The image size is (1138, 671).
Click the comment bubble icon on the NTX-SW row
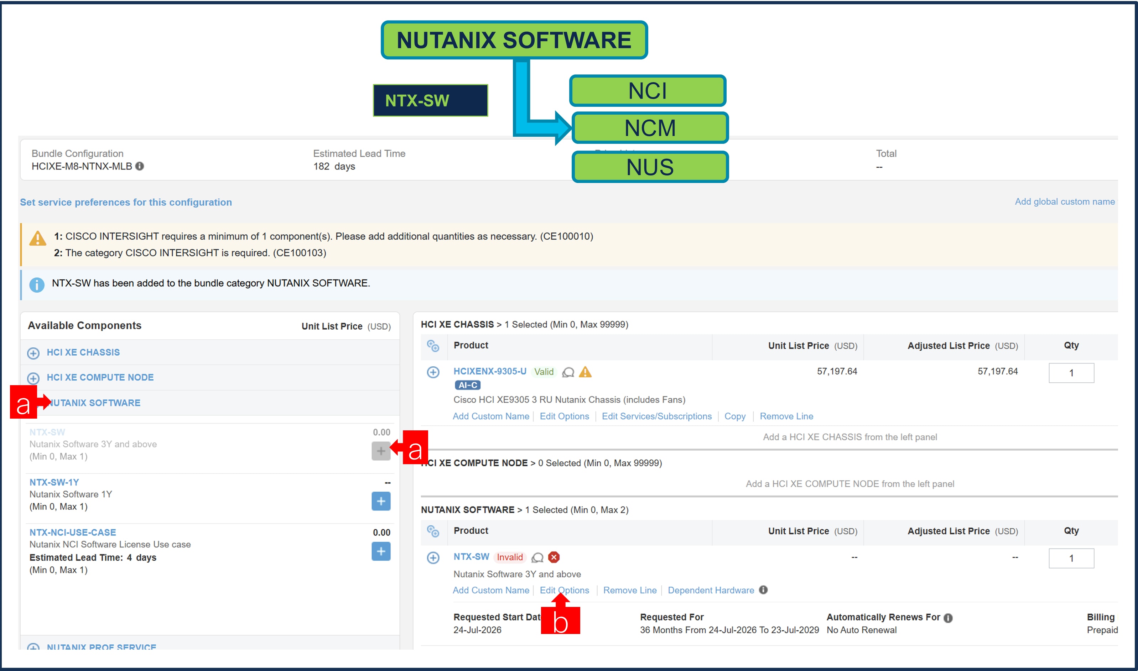point(537,557)
